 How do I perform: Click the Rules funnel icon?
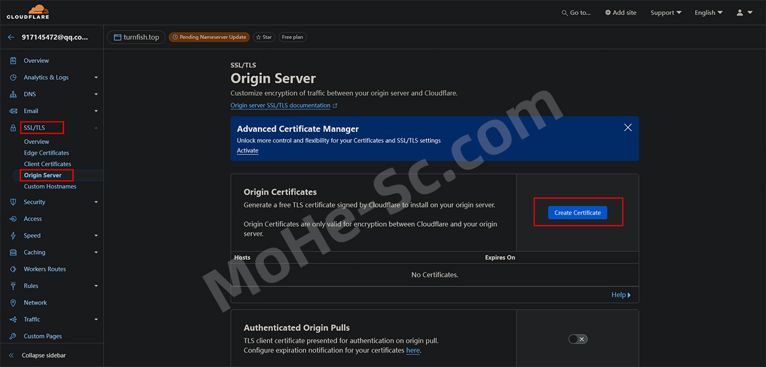[13, 286]
